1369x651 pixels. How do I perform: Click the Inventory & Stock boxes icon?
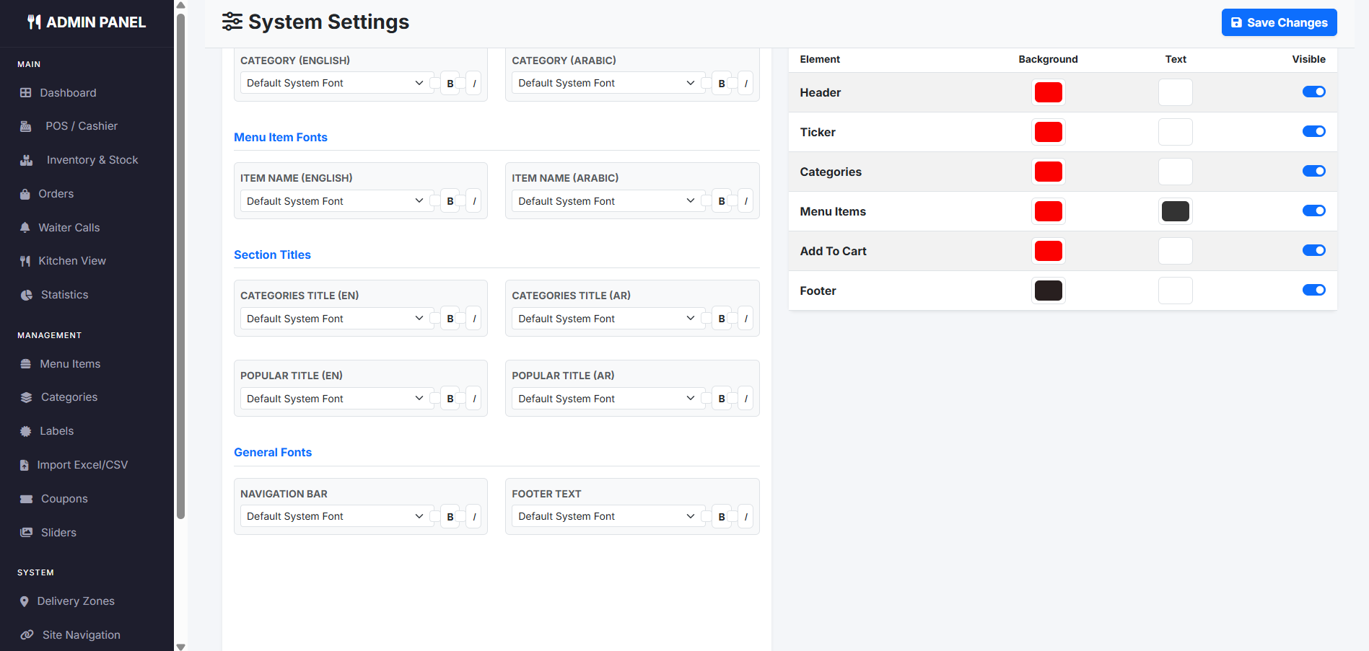[27, 160]
